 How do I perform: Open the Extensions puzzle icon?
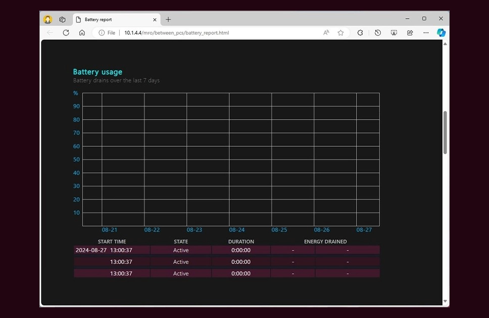pyautogui.click(x=360, y=33)
